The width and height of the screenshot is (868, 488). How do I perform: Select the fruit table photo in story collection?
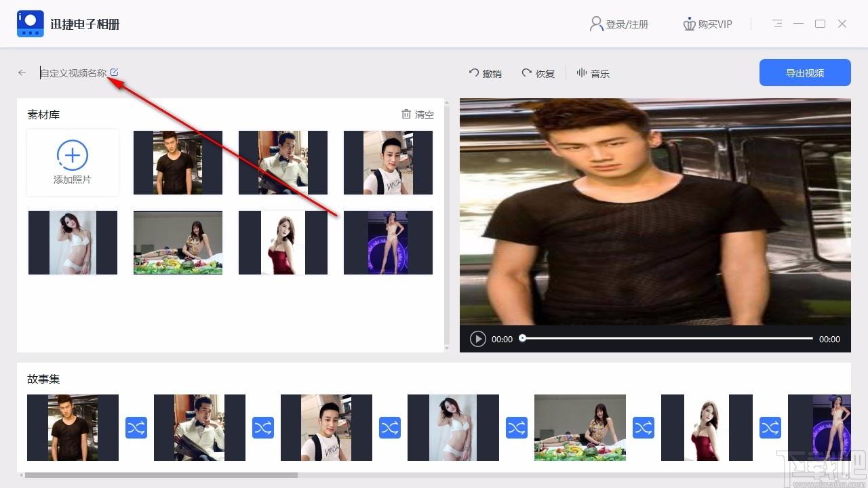(580, 428)
